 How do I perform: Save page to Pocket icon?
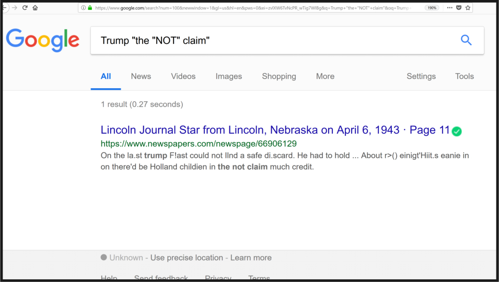459,8
